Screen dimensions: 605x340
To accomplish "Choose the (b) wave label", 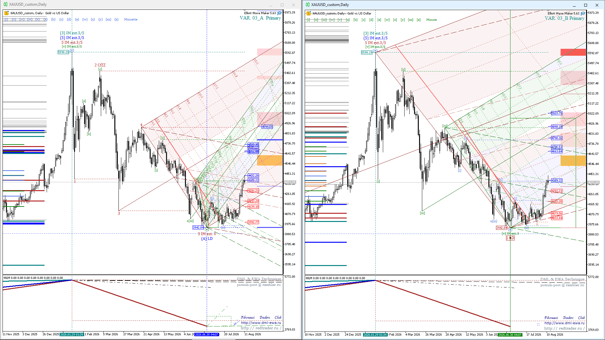I will coord(53,20).
